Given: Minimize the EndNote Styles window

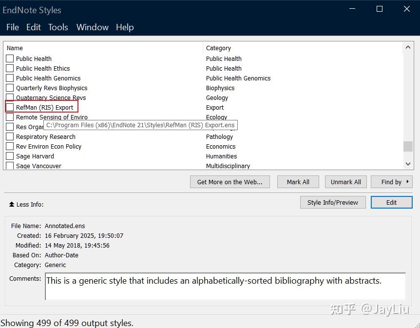Looking at the screenshot, I should click(x=352, y=9).
